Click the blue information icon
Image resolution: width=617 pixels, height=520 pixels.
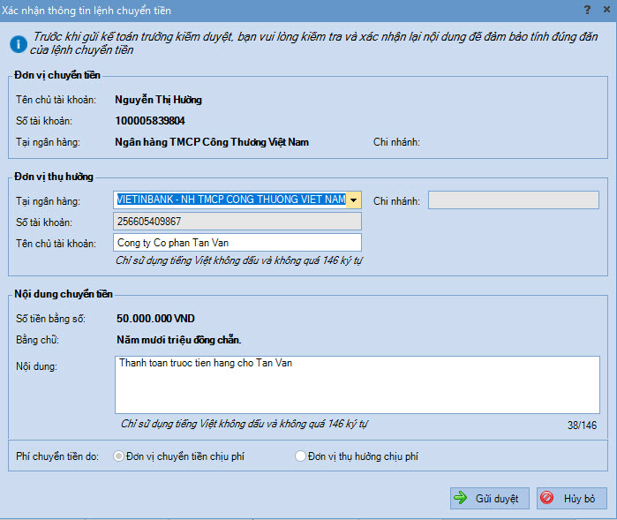click(17, 42)
